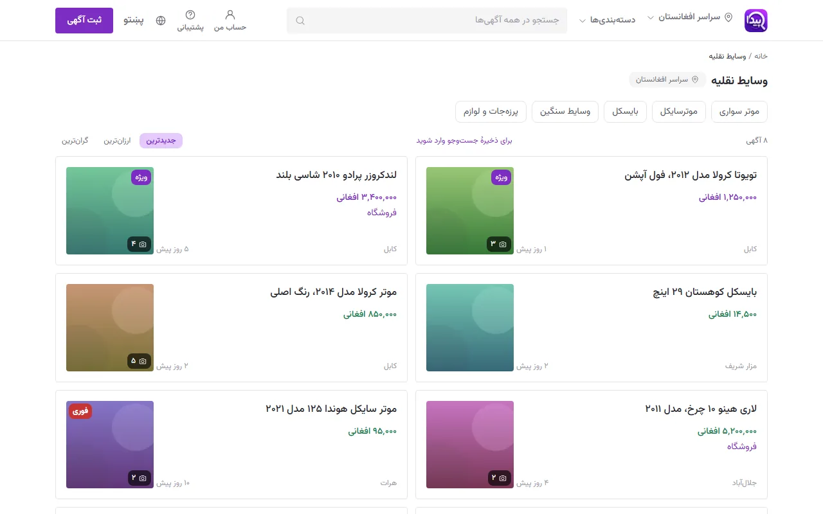Click ویژه badge on Land Cruiser Prado image
Image resolution: width=823 pixels, height=514 pixels.
[141, 177]
